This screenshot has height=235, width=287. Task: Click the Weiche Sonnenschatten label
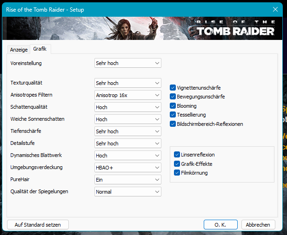pyautogui.click(x=37, y=119)
